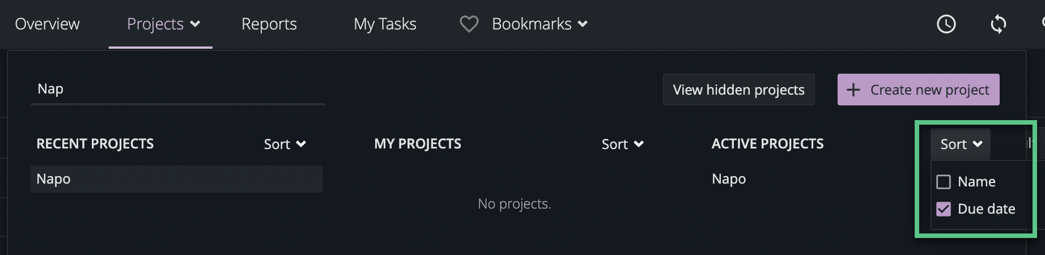
Task: Go to the Overview tab
Action: point(47,24)
